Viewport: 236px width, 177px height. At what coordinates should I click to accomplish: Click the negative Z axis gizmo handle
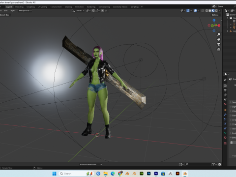[214, 30]
